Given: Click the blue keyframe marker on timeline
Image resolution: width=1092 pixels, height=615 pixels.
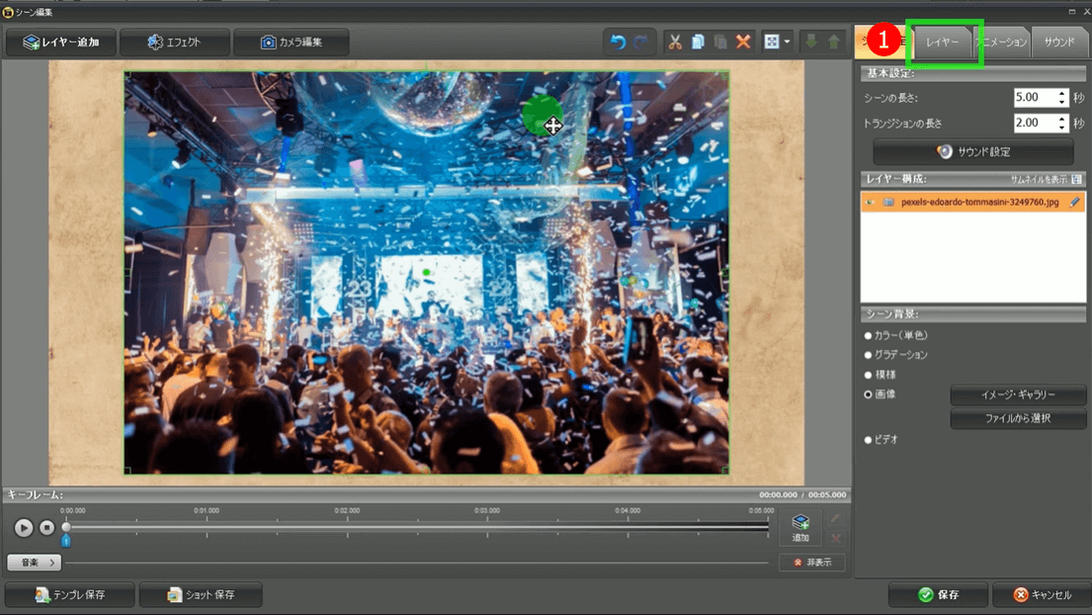Looking at the screenshot, I should click(x=66, y=540).
